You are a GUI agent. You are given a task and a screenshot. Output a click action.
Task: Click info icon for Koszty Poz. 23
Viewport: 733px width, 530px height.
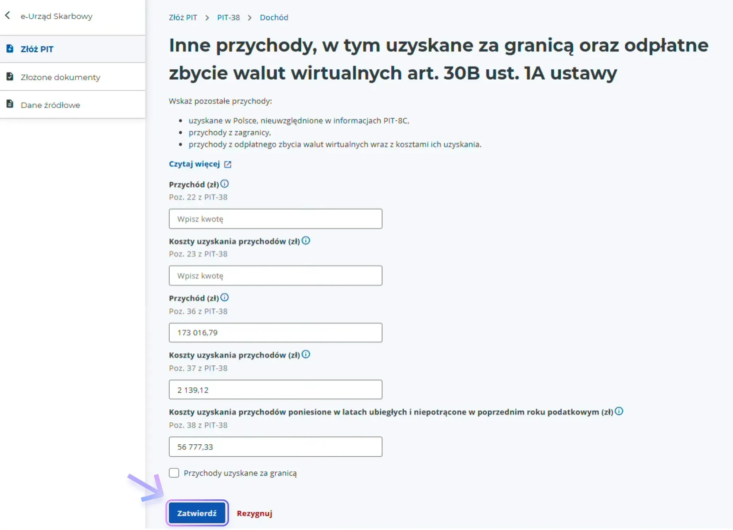pos(306,241)
